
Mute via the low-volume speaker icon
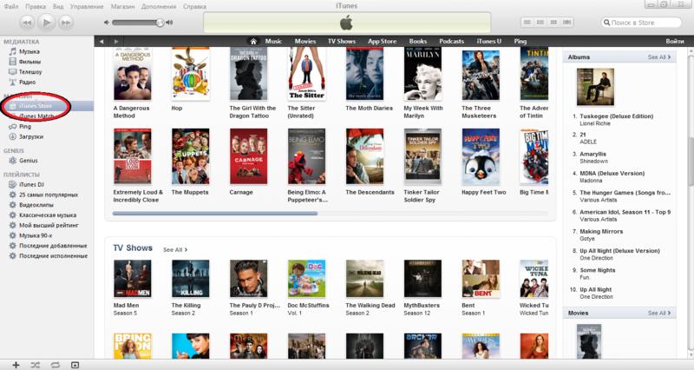pos(106,23)
